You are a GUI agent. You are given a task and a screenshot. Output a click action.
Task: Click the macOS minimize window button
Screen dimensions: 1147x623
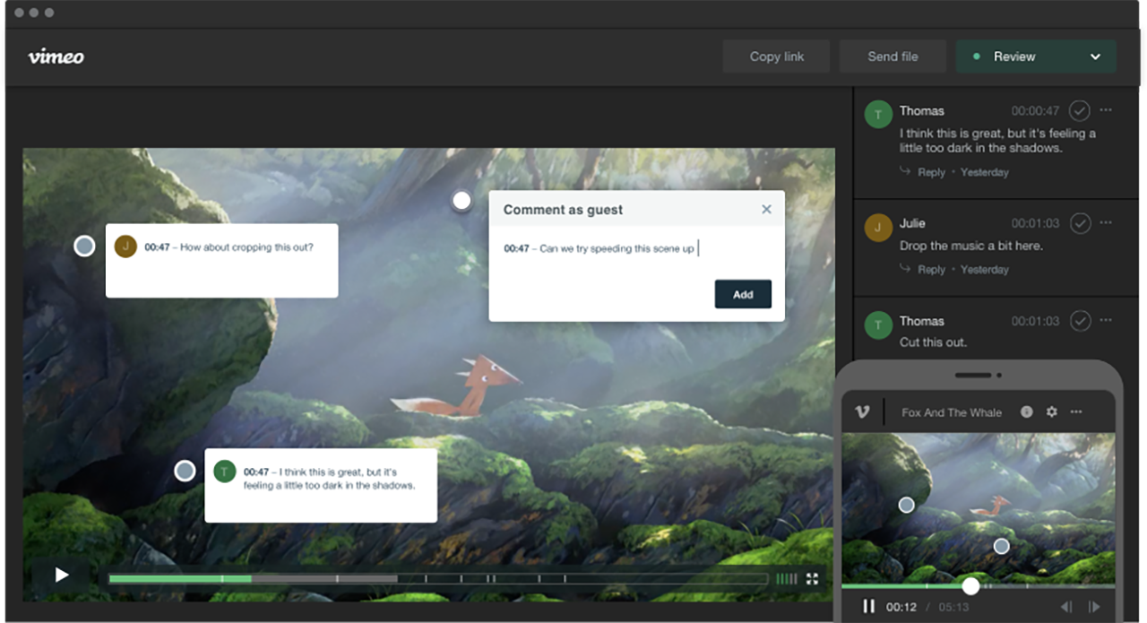pyautogui.click(x=35, y=13)
